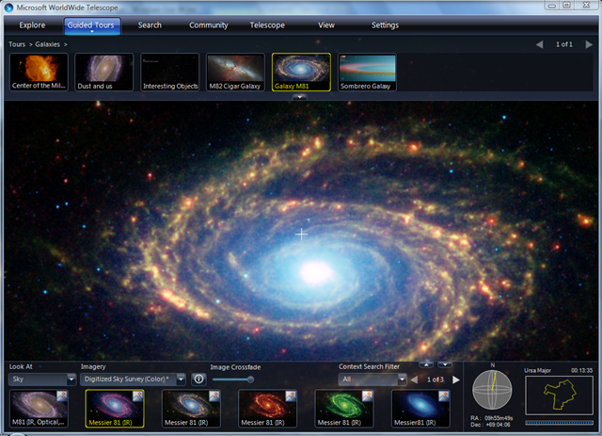Click image icon on green Messier 81 thumbnail
The height and width of the screenshot is (436, 602).
click(x=368, y=396)
